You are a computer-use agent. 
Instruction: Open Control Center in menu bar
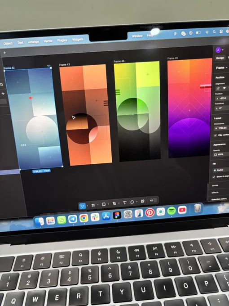221,31
